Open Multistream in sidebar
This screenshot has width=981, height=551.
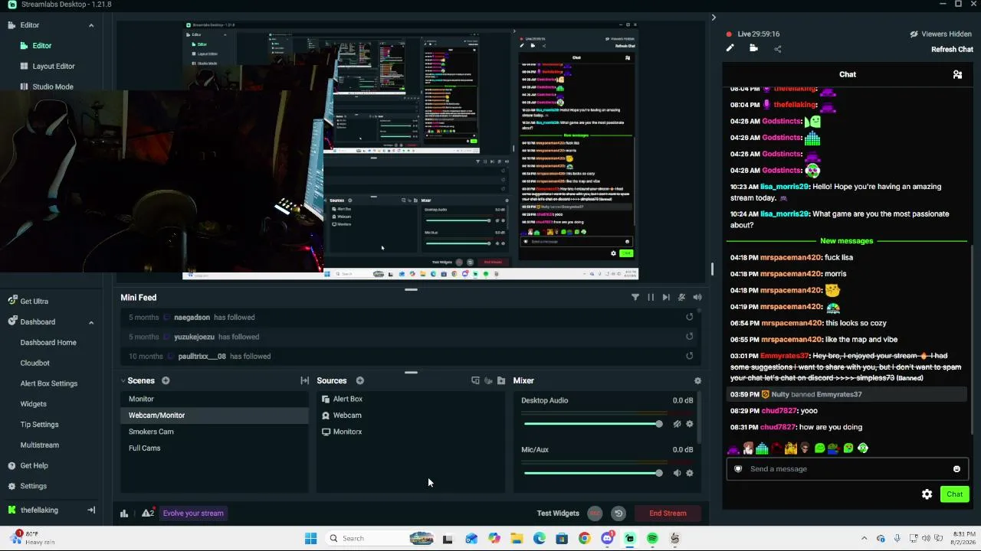[x=40, y=445]
